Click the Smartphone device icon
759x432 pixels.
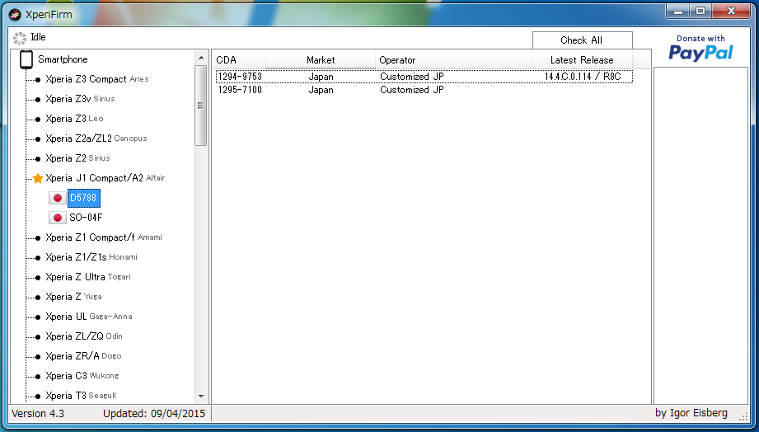pos(26,59)
